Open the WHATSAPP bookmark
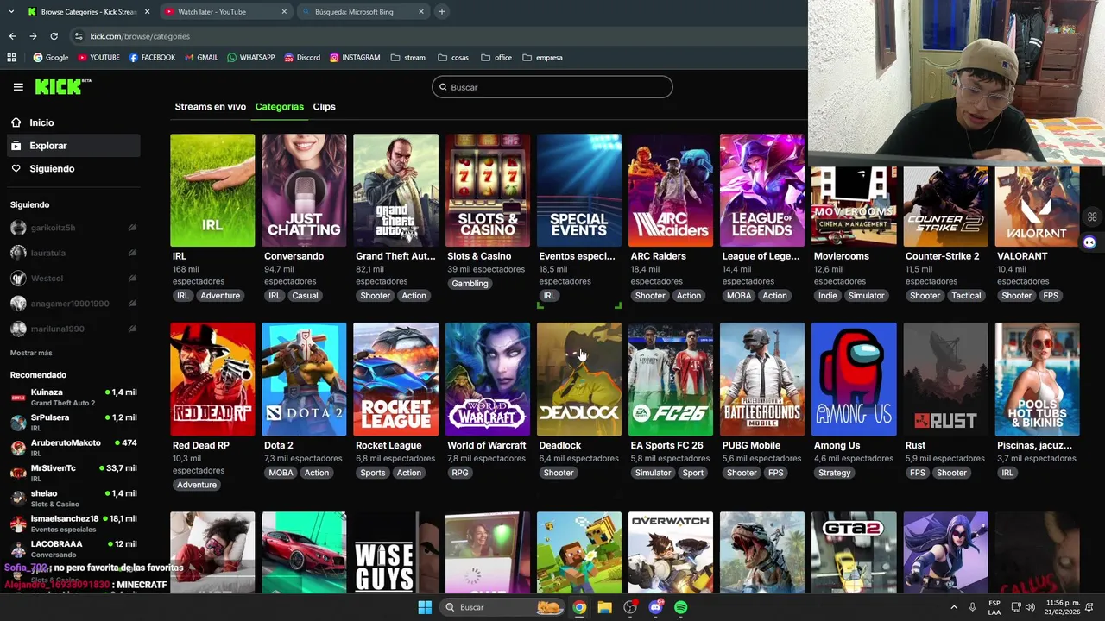 click(x=250, y=58)
